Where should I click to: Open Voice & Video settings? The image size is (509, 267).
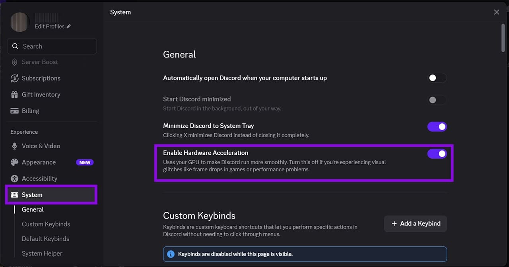pos(52,146)
